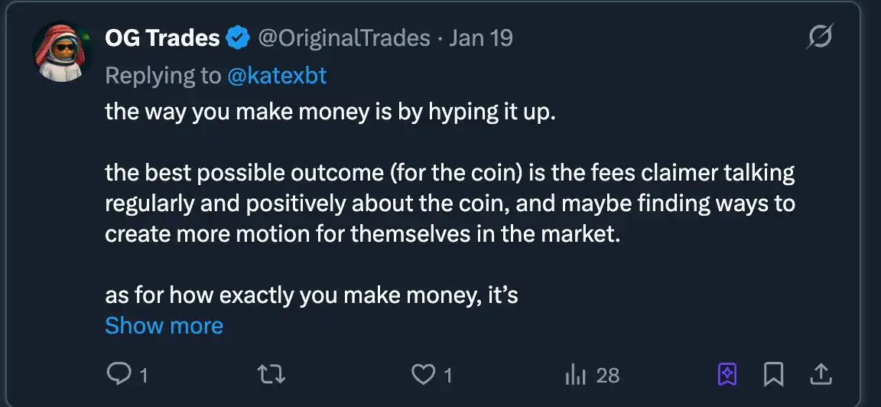Click the "best possible outcome" paragraph text
The width and height of the screenshot is (881, 407).
[450, 203]
